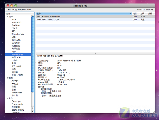Viewport: 159px width, 120px height.
Task: Open the 诊断 diagnostics entry
Action: coord(14,69)
